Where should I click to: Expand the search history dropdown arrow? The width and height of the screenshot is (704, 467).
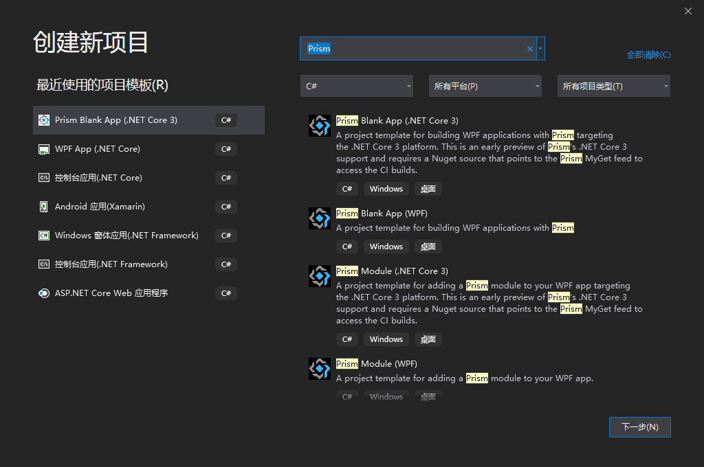coord(540,49)
